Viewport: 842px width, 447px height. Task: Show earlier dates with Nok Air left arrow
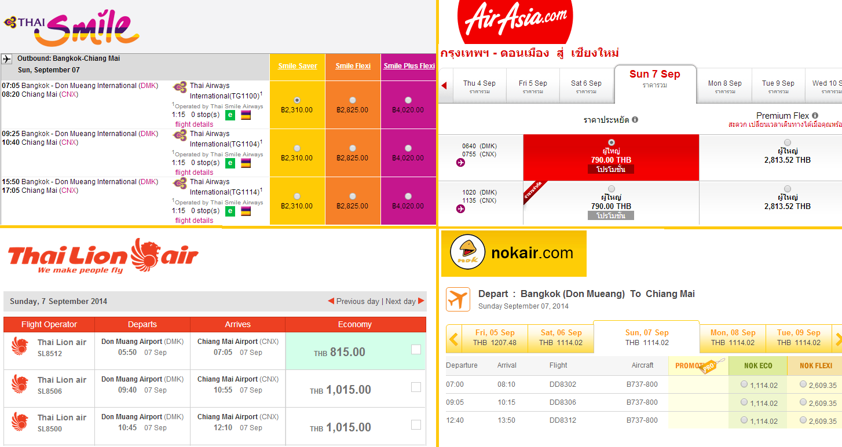click(x=453, y=339)
